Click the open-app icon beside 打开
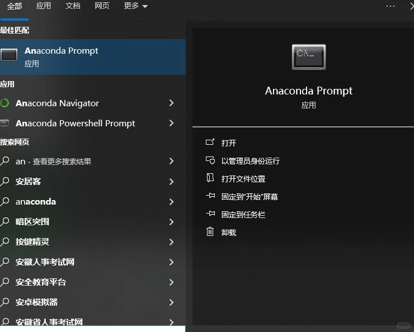 pos(210,142)
